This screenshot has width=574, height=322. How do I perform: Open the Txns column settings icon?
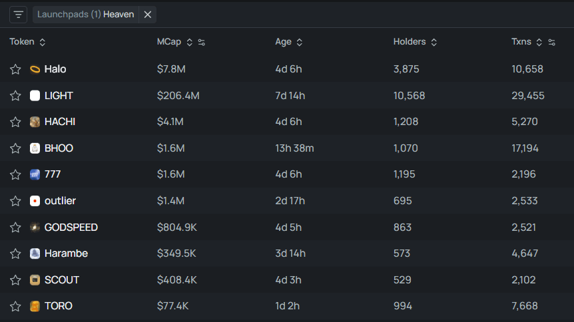tap(551, 43)
